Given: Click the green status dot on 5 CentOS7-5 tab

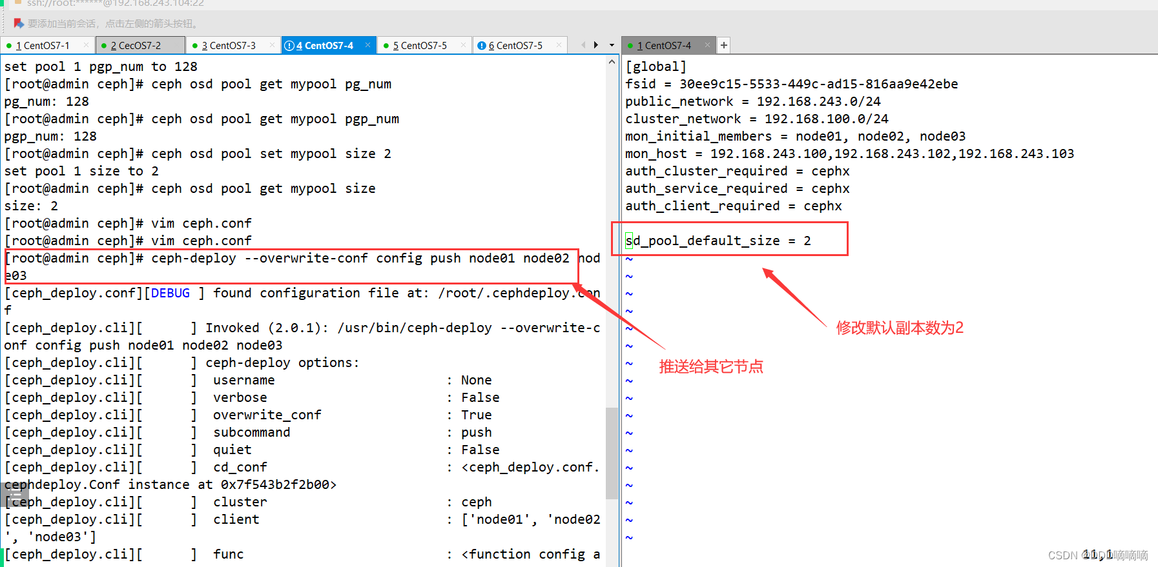Looking at the screenshot, I should [386, 46].
